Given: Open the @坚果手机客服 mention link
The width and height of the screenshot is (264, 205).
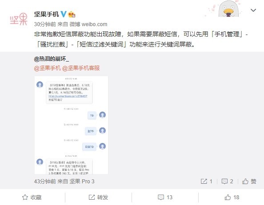Looking at the screenshot, I should [x=81, y=68].
